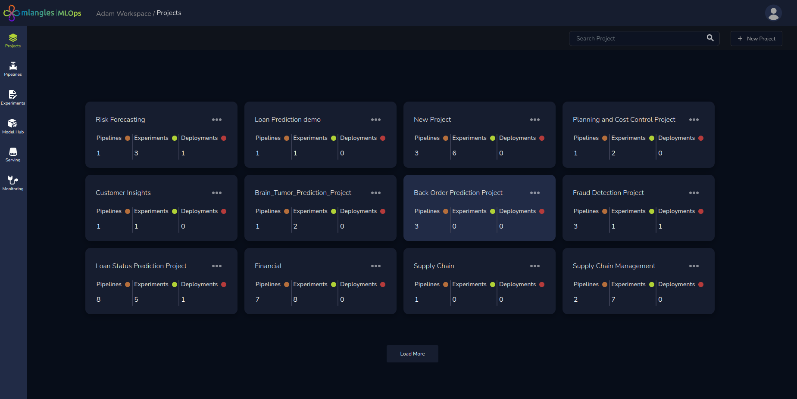This screenshot has height=399, width=797.
Task: Click the mlangles MLOps logo
Action: click(42, 13)
